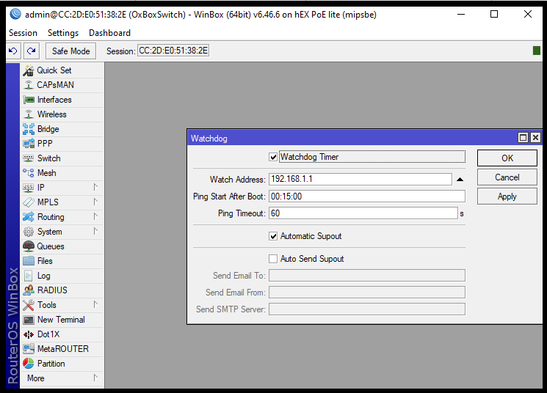Click the Undo arrow icon

[13, 51]
